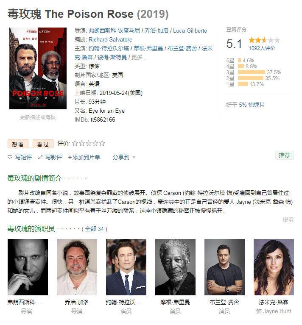Rate the movie two stars
Viewport: 302px width, 325px height.
[x=82, y=143]
